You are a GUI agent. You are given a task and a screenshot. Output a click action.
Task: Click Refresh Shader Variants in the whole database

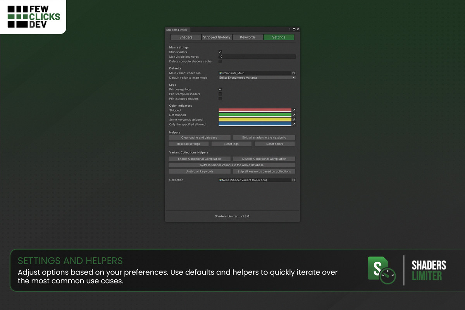(232, 165)
